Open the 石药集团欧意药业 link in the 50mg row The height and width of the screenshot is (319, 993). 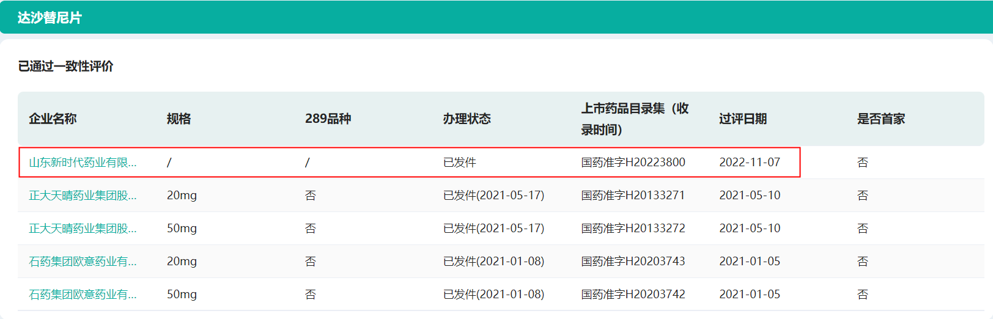tap(83, 295)
